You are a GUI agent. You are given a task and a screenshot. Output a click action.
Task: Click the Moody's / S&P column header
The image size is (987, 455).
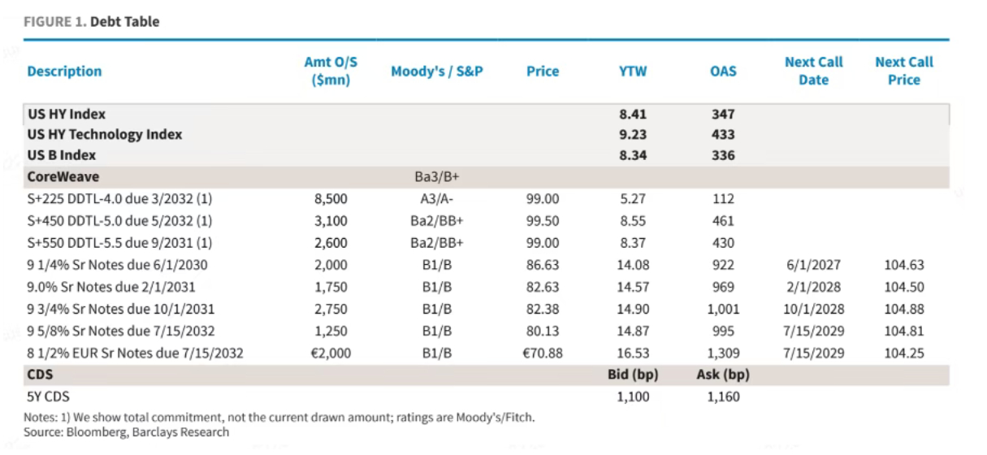pos(437,71)
